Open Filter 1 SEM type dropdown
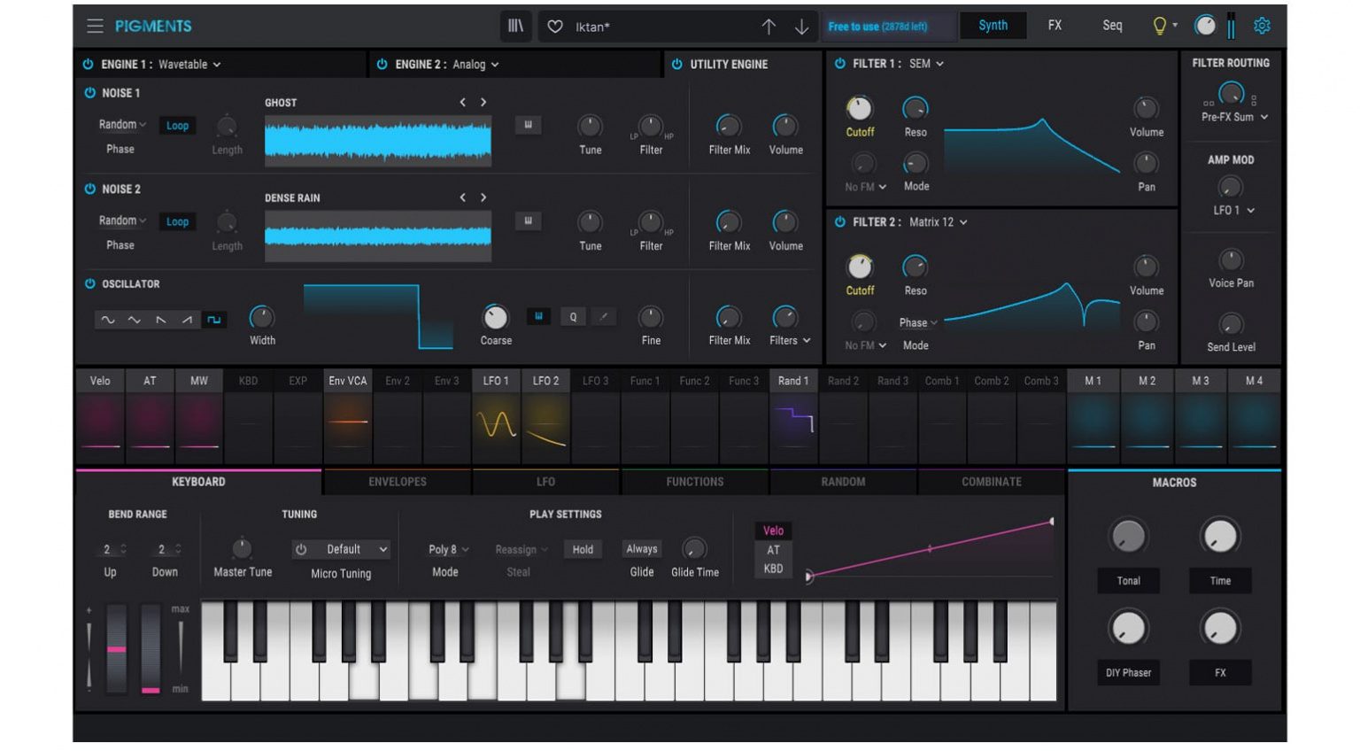This screenshot has height=751, width=1360. pos(926,64)
